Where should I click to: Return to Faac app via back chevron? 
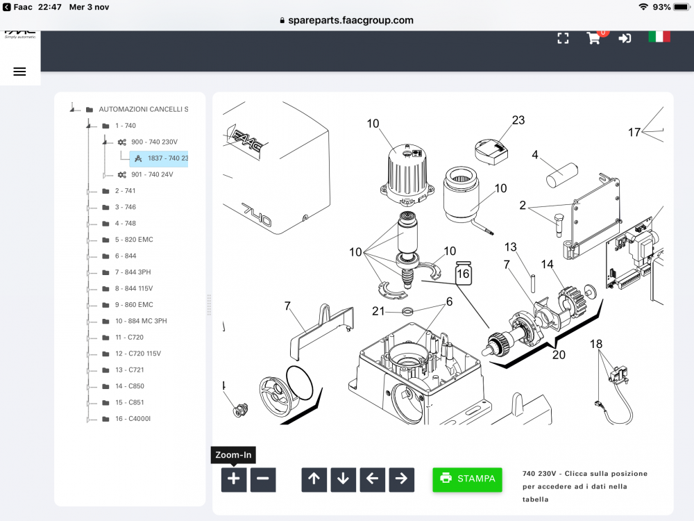7,7
